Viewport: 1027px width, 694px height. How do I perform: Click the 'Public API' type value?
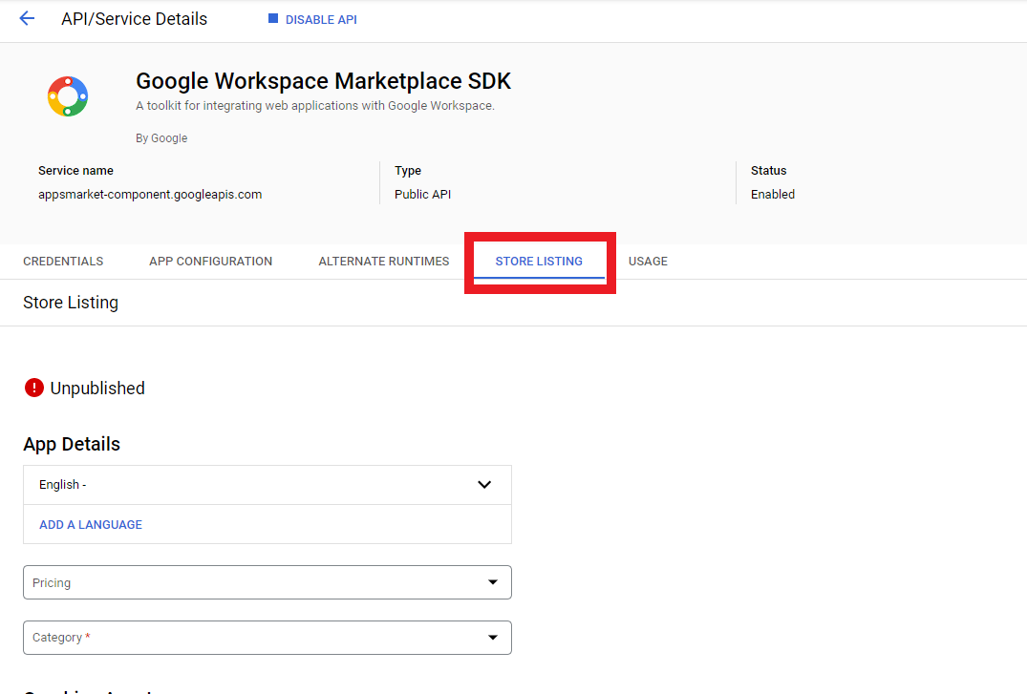[422, 195]
